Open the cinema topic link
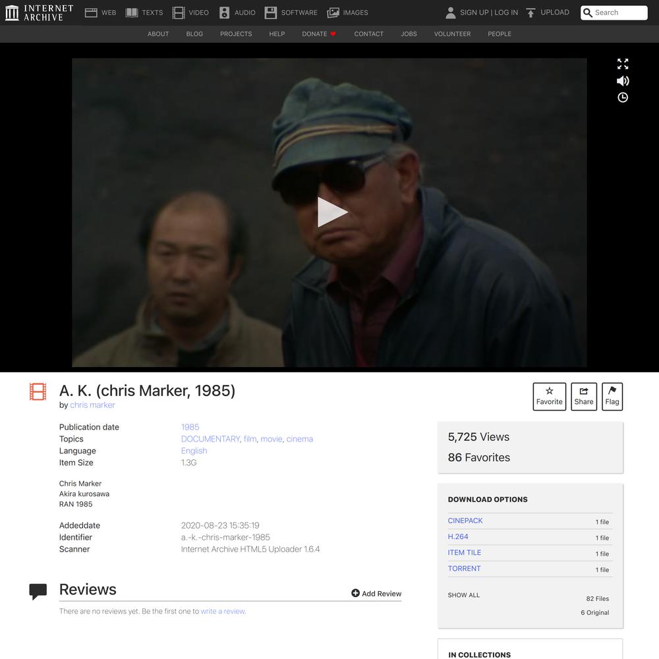 (x=300, y=439)
